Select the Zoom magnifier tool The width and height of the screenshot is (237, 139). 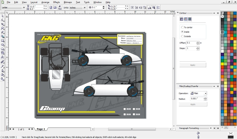[3, 28]
